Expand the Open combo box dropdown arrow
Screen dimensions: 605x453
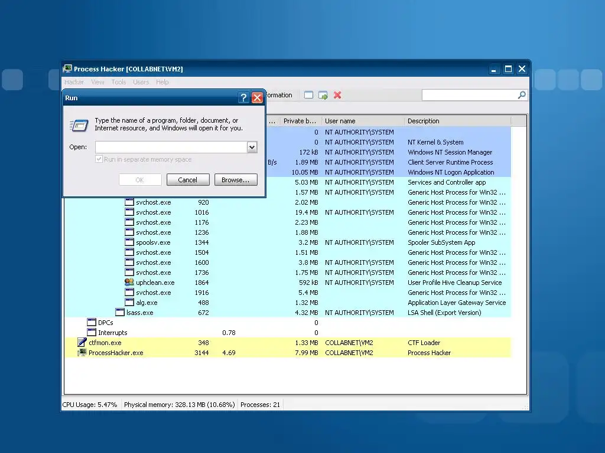(x=252, y=147)
